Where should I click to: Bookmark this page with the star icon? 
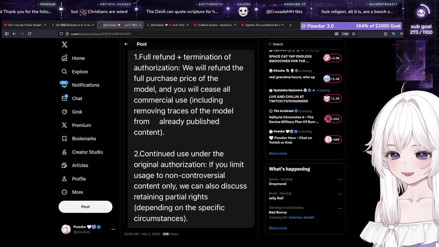[354, 34]
